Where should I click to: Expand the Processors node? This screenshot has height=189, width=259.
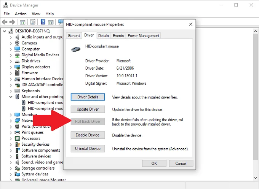click(11, 139)
